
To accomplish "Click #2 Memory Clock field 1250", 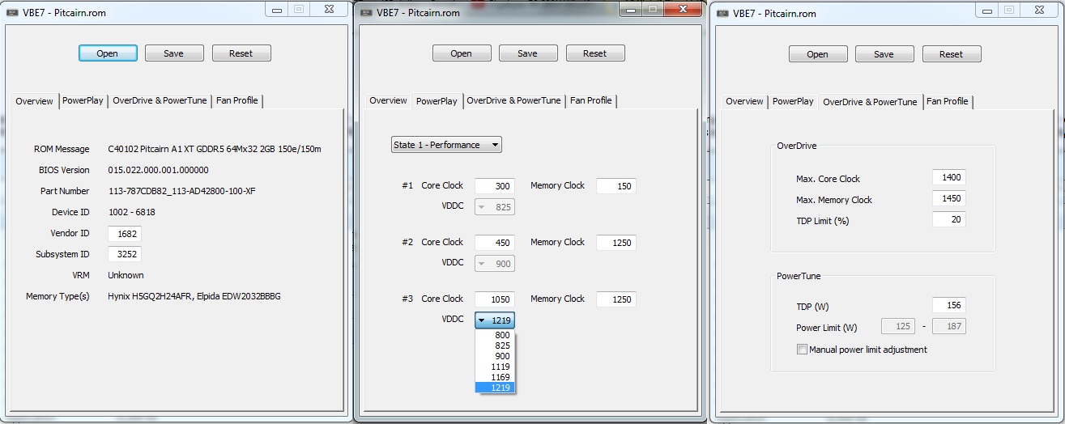I will [x=616, y=243].
